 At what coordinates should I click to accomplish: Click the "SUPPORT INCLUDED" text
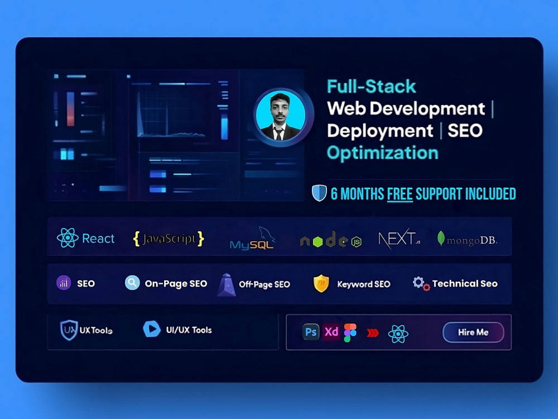[x=466, y=194]
